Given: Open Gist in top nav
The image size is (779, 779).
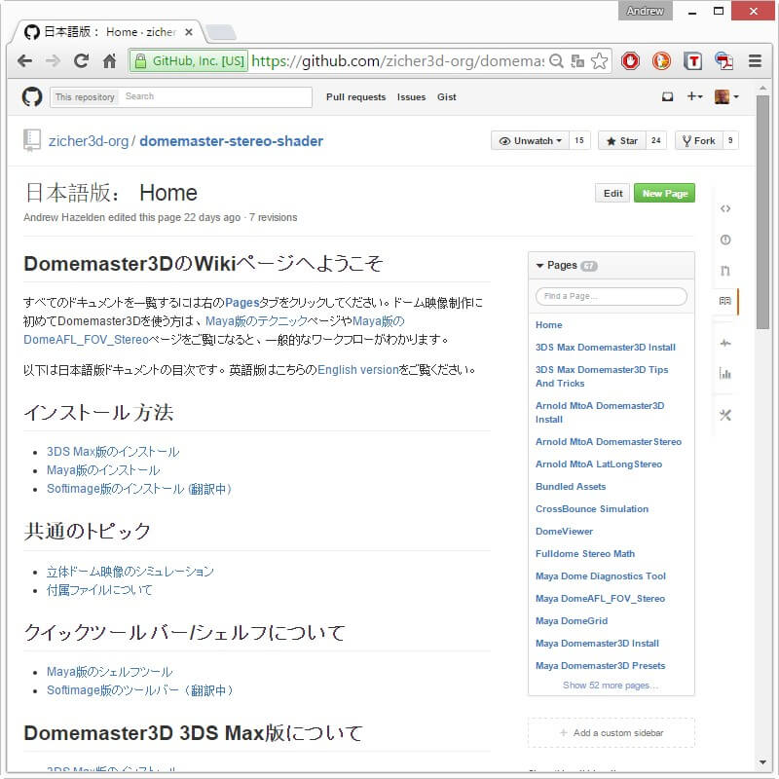Looking at the screenshot, I should (447, 97).
